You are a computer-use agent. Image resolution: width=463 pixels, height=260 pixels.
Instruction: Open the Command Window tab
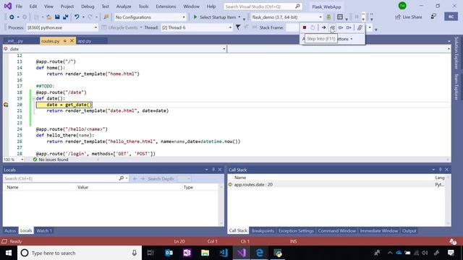coord(336,231)
